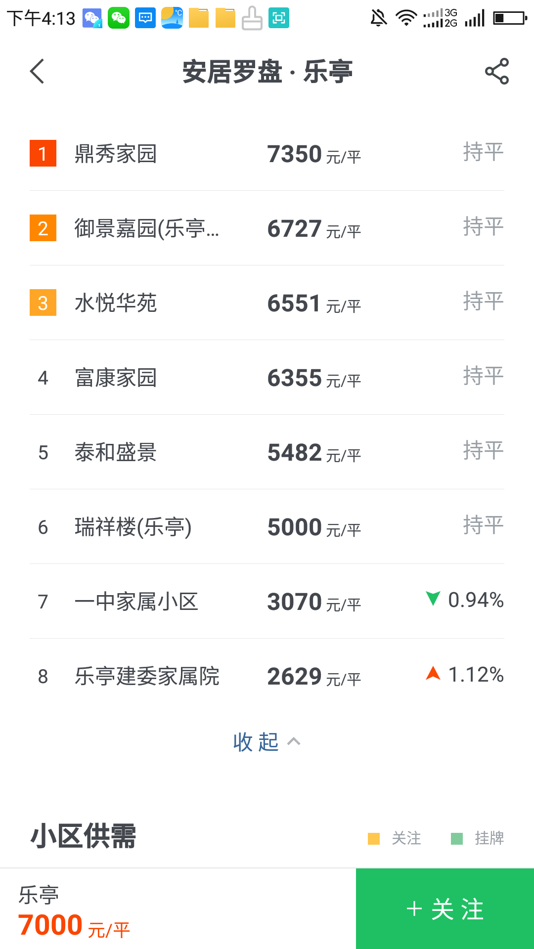
Task: Tap the orange rank 1 badge
Action: (43, 154)
